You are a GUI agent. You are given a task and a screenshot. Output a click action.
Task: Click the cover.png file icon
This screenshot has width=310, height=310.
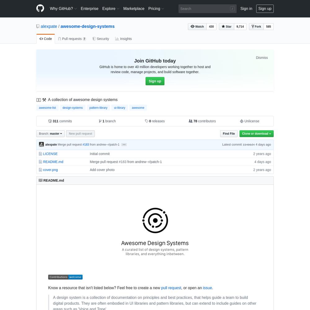[40, 170]
